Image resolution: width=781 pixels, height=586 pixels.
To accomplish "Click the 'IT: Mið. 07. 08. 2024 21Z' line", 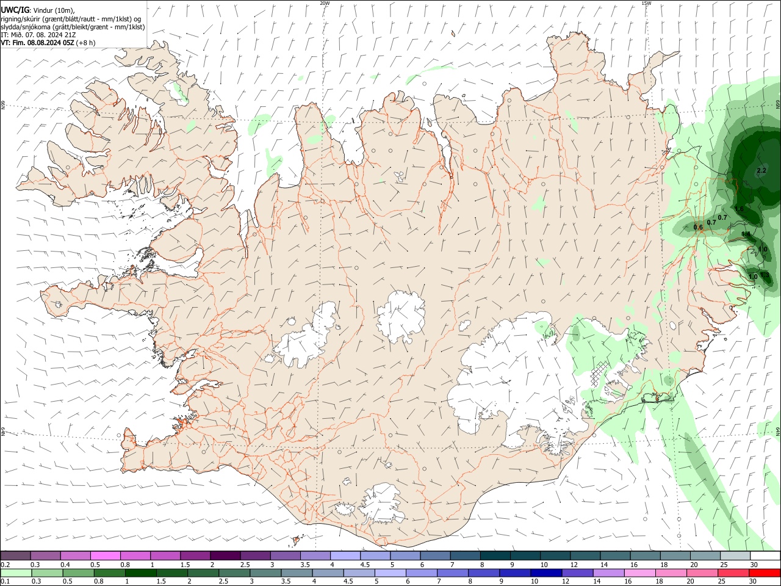I will 38,35.
